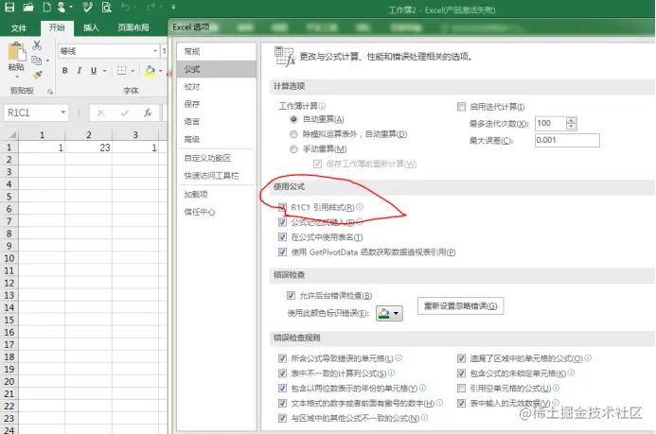Image resolution: width=656 pixels, height=434 pixels.
Task: Toggle 允许后台错误检查 checkbox
Action: [x=291, y=295]
